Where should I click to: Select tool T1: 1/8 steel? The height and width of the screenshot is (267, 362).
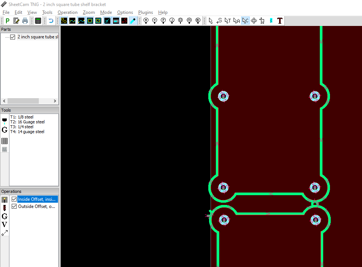(x=22, y=117)
